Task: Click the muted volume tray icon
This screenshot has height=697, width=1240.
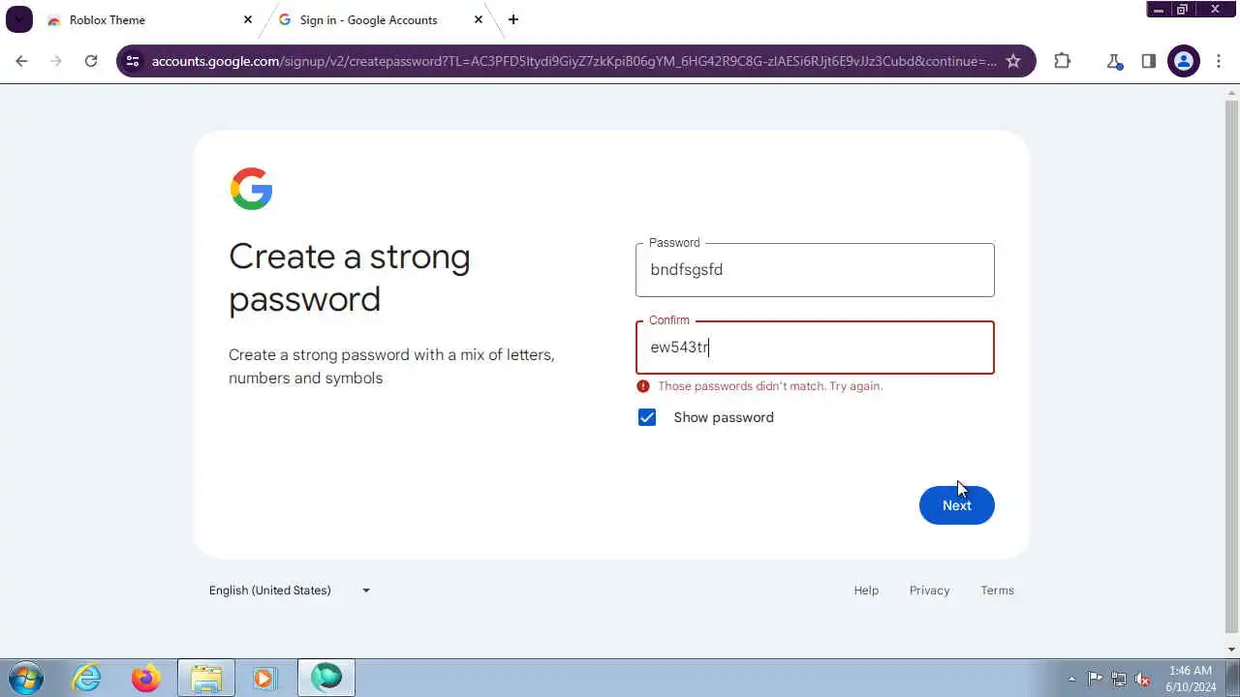Action: [1143, 679]
